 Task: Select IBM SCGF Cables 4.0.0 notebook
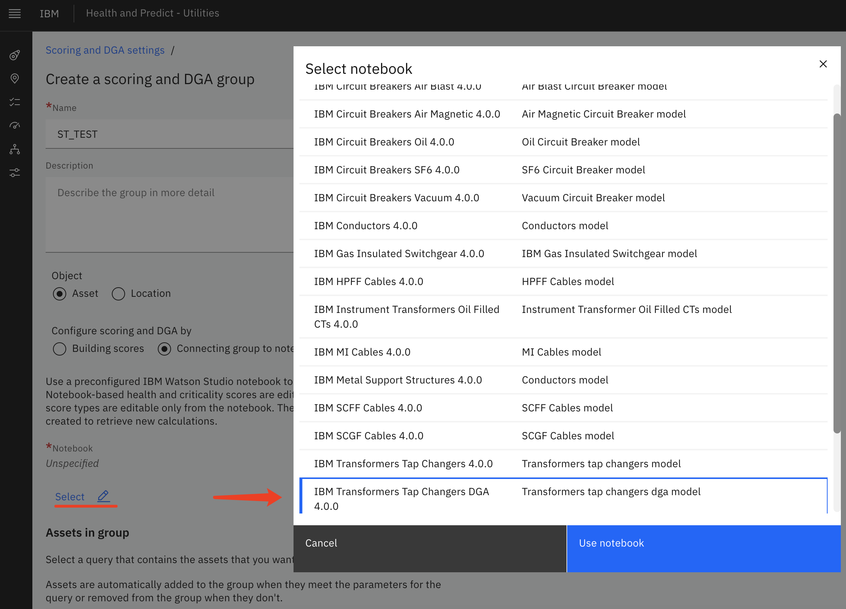[563, 436]
